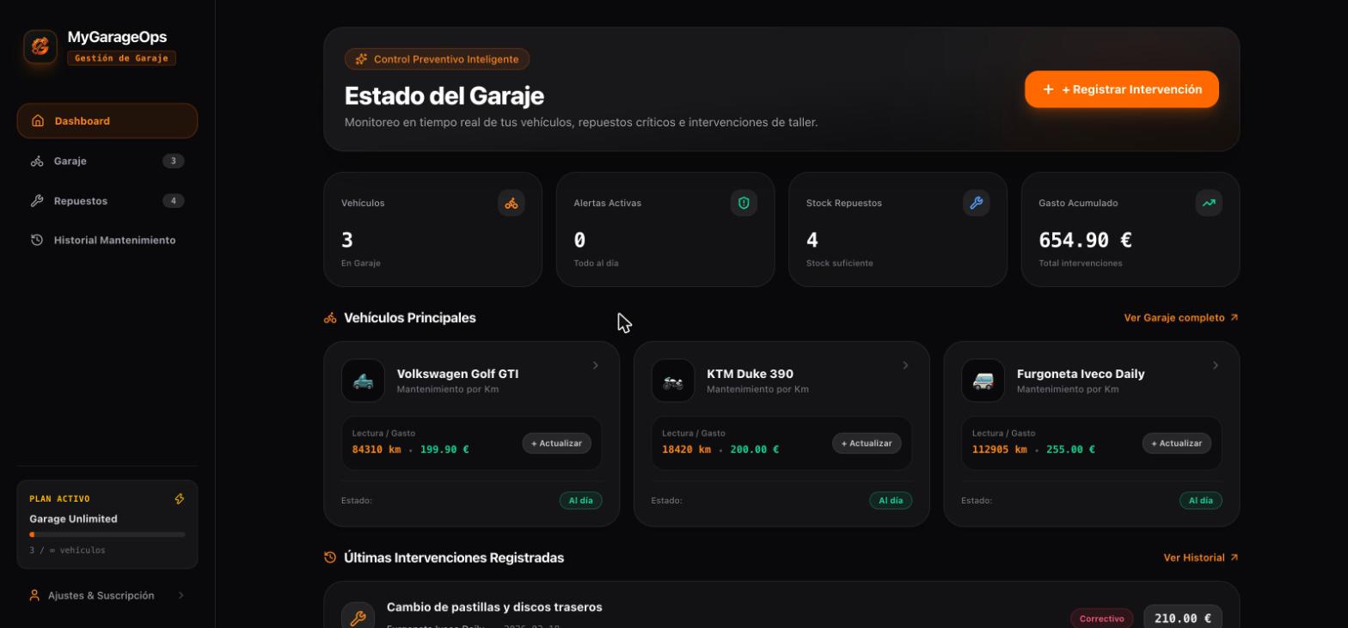Viewport: 1348px width, 628px height.
Task: Click the trend arrow icon on Gasto Acumulado
Action: [1209, 203]
